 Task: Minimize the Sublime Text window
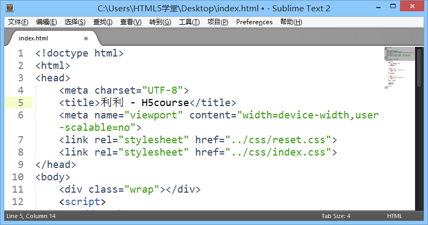(378, 8)
